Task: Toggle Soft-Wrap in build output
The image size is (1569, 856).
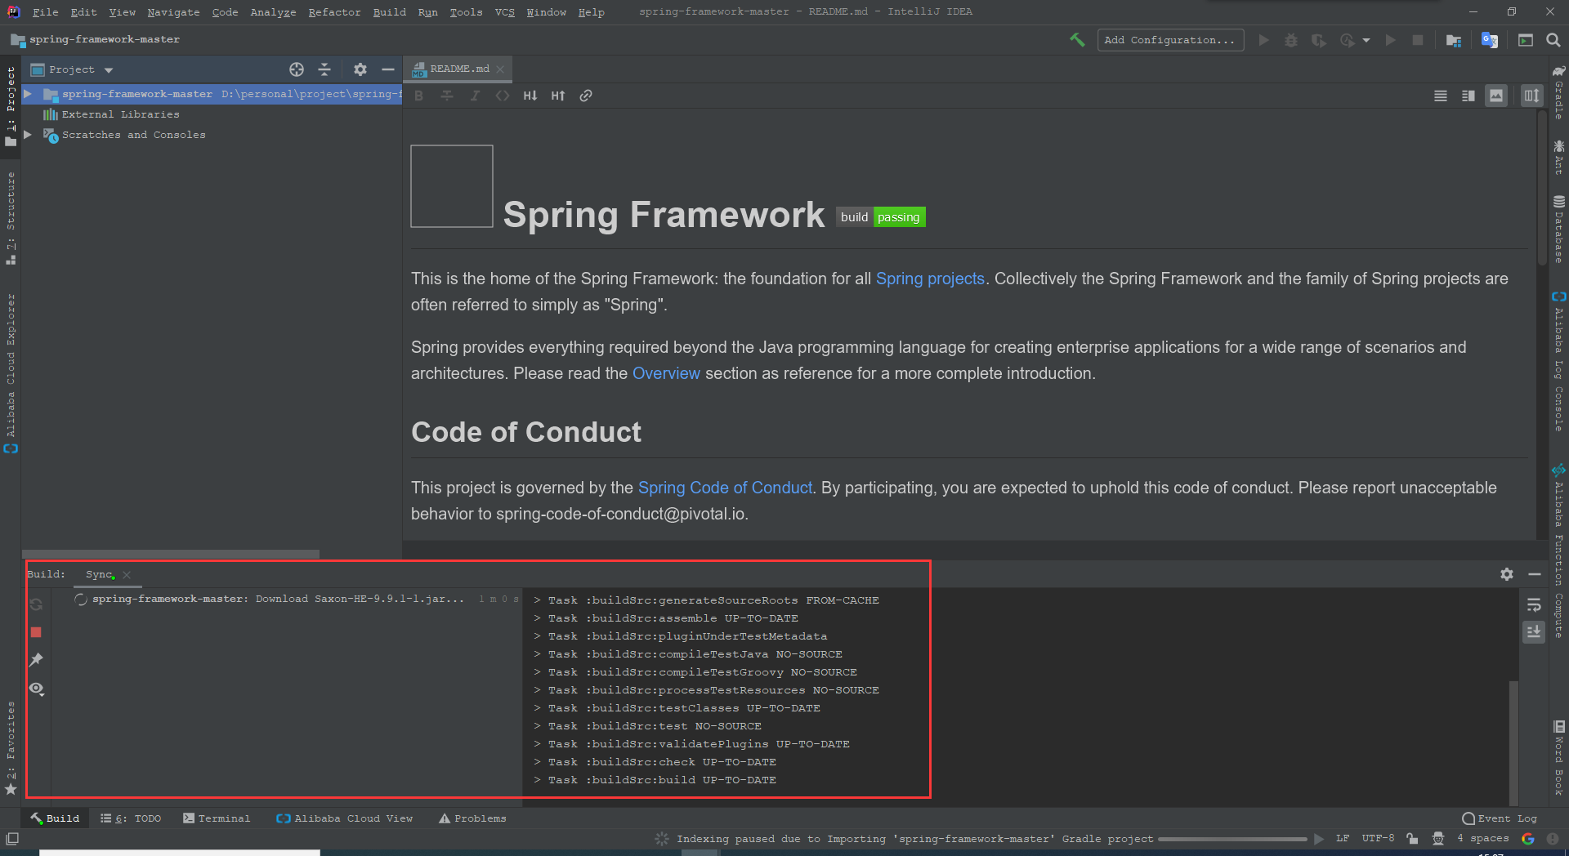Action: pos(1534,604)
